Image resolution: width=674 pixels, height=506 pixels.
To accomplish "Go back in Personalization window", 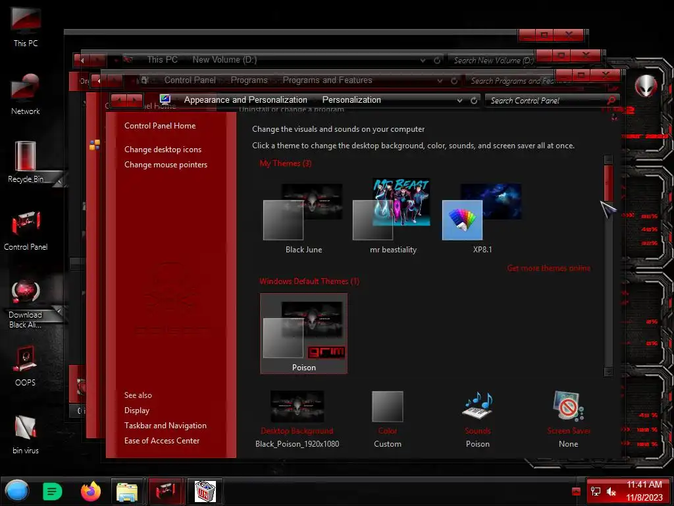I will [118, 100].
